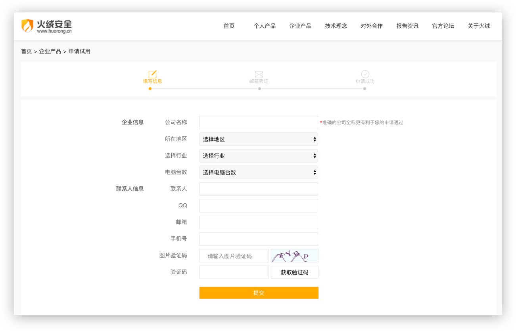This screenshot has height=331, width=516.
Task: Focus the 公司名称 input field
Action: [259, 122]
